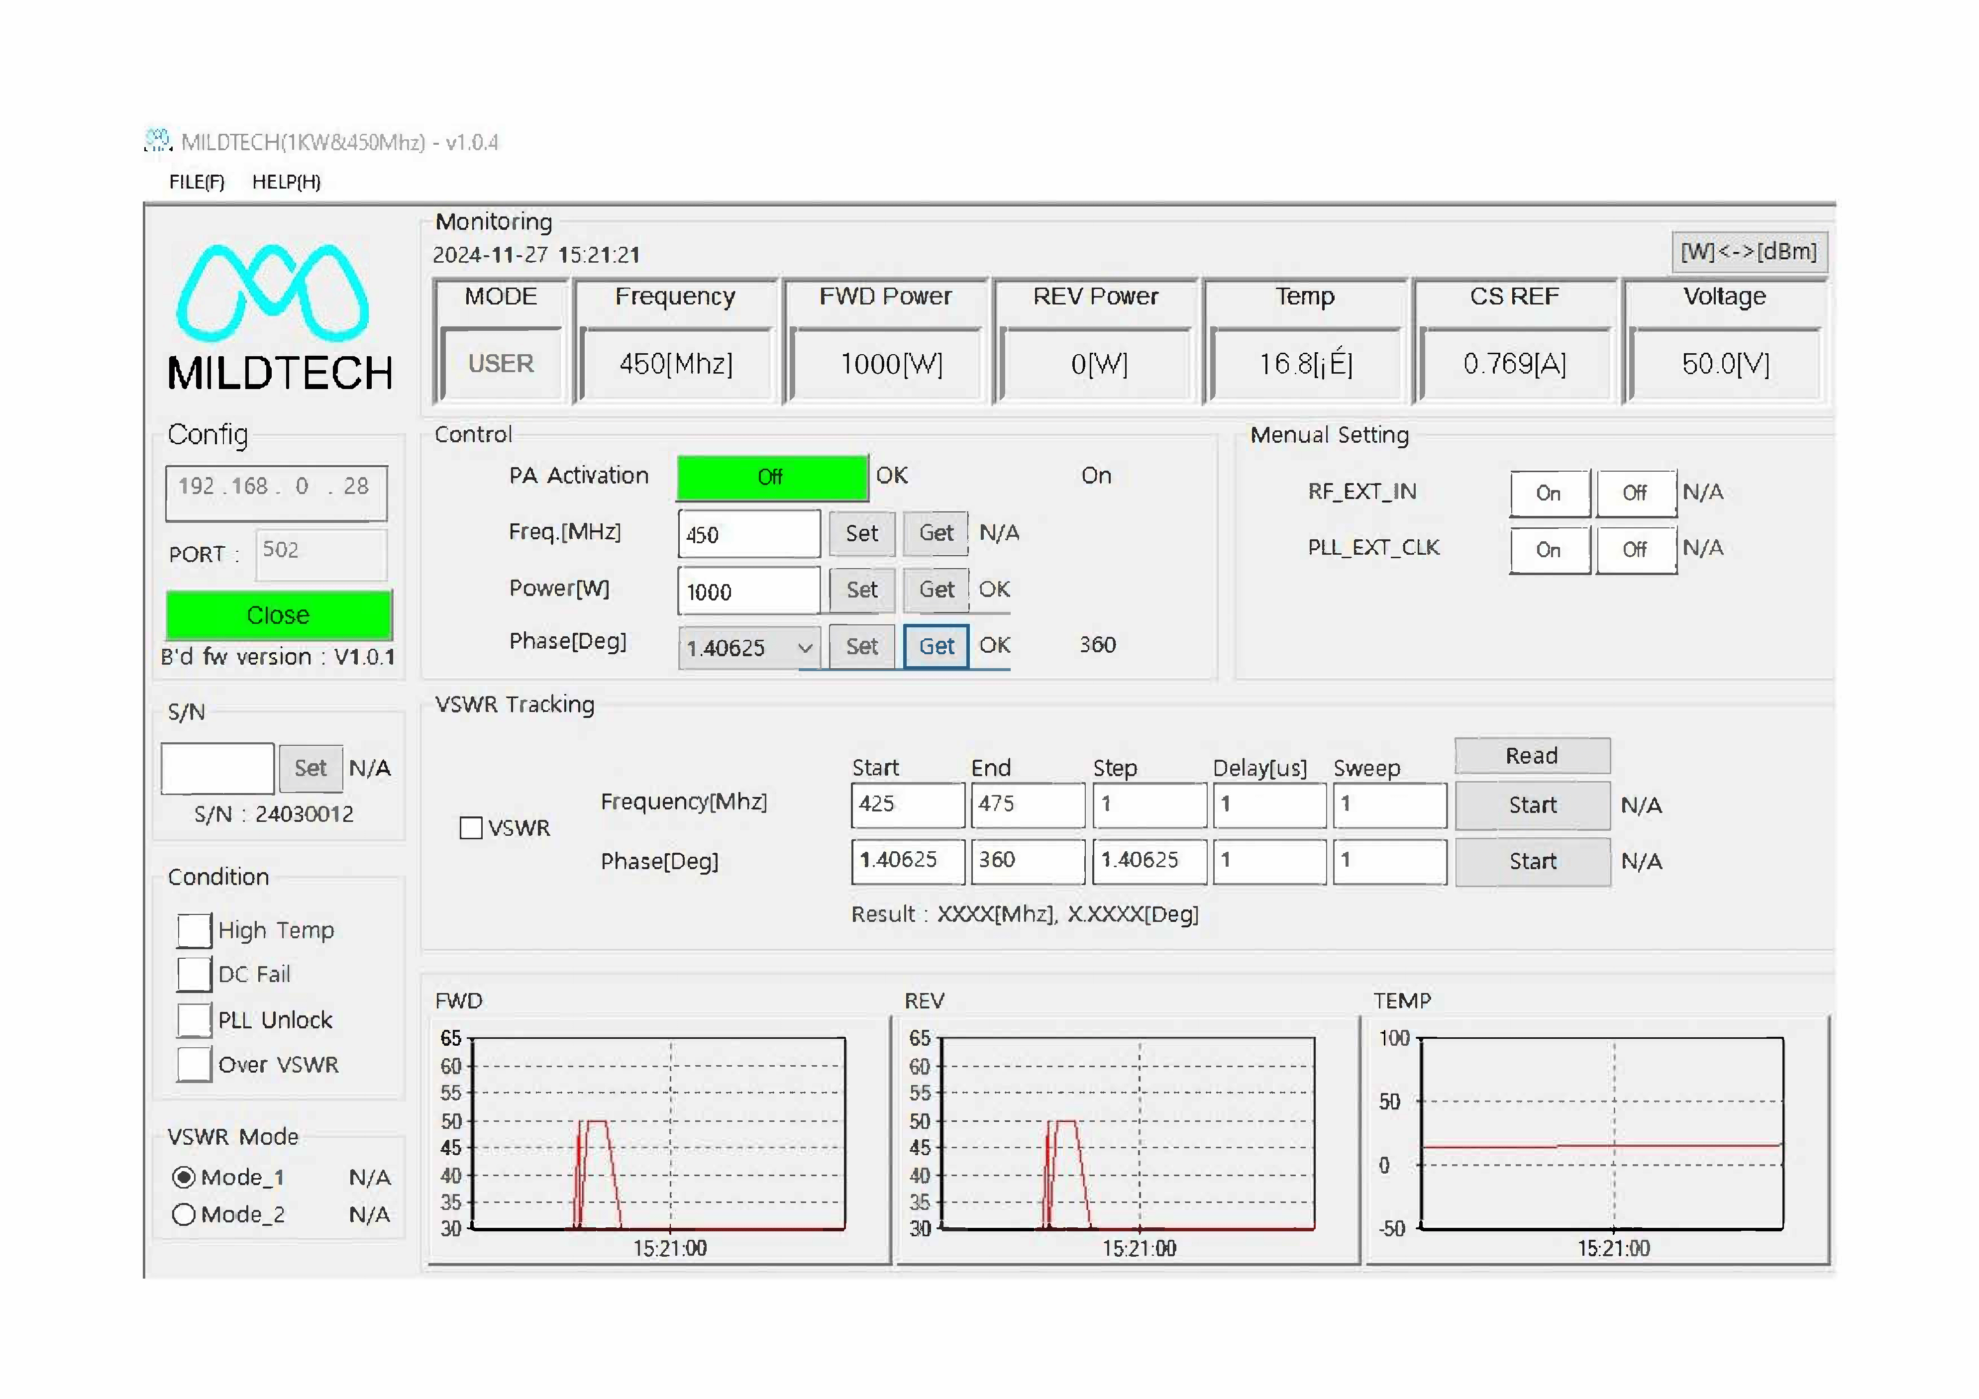The width and height of the screenshot is (1979, 1399).
Task: Click Get button for Power[W]
Action: pyautogui.click(x=936, y=591)
